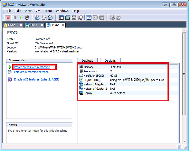The image size is (189, 151).
Task: Click the red Power Off toolbar button
Action: [8, 18]
